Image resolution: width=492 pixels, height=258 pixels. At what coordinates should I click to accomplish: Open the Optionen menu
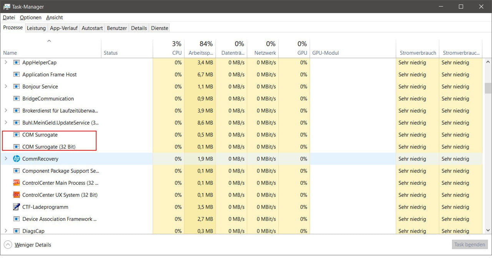30,17
